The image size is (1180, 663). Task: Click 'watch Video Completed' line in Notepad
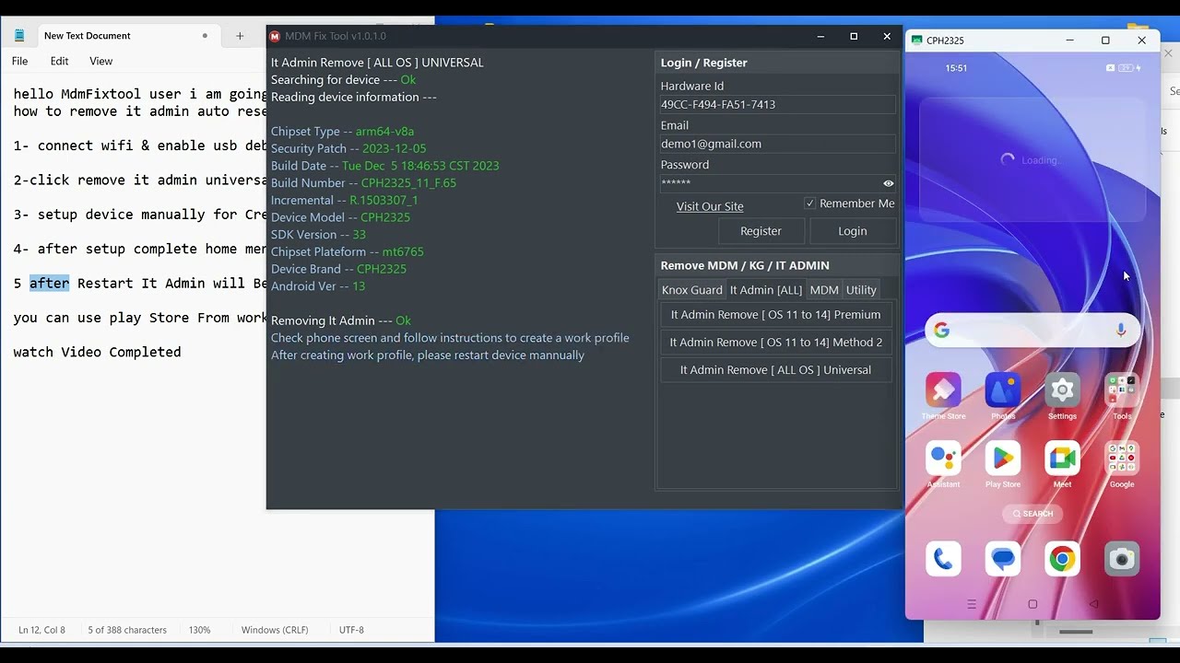pyautogui.click(x=97, y=352)
